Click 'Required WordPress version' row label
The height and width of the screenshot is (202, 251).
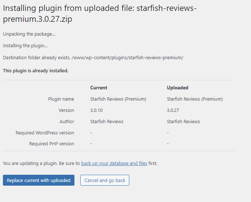45,133
